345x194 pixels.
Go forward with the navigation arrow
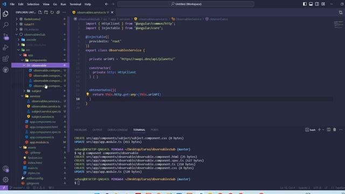[113, 4]
